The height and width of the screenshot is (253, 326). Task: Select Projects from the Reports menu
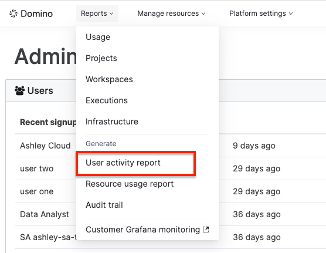coord(101,58)
